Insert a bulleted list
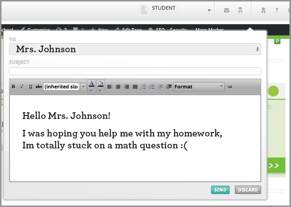Viewport: 291px width, 207px height. 144,87
